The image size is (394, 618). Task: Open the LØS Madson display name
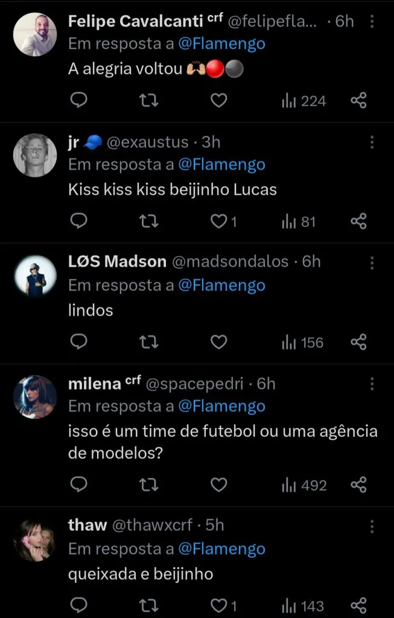pyautogui.click(x=117, y=261)
